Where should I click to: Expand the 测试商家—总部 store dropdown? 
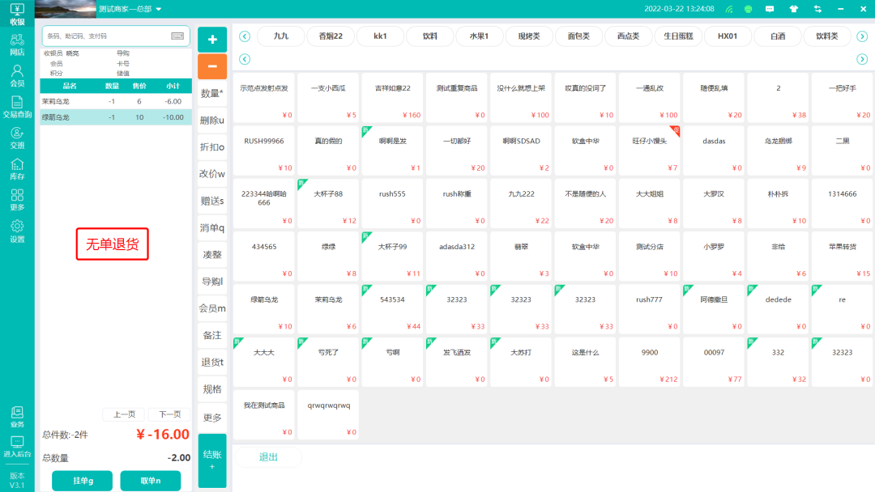159,9
